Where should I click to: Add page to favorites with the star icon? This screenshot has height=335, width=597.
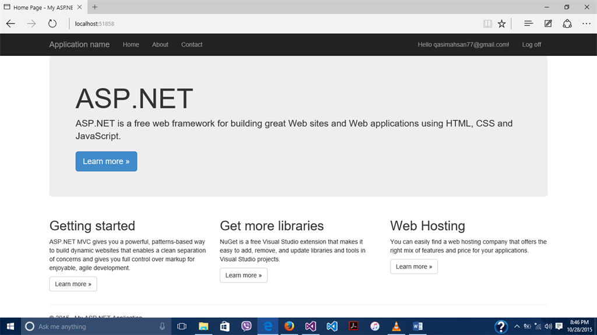(x=502, y=24)
